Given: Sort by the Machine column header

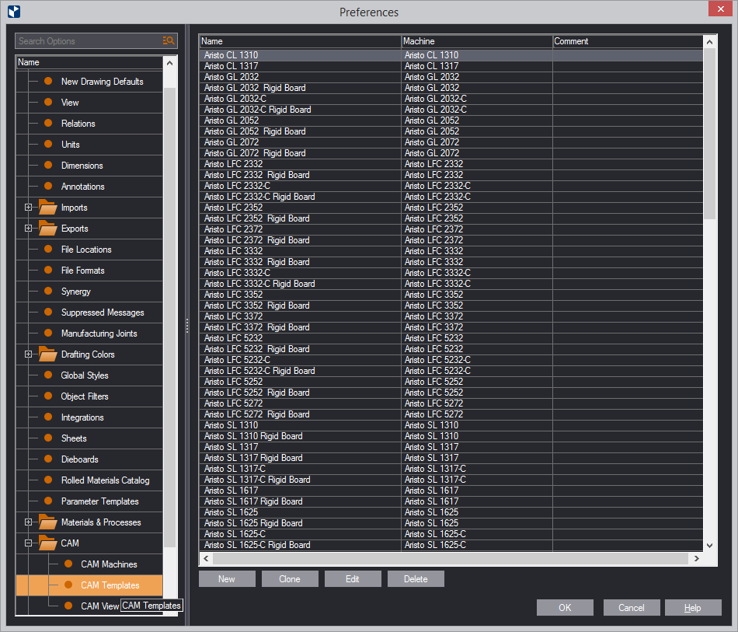Looking at the screenshot, I should click(477, 41).
